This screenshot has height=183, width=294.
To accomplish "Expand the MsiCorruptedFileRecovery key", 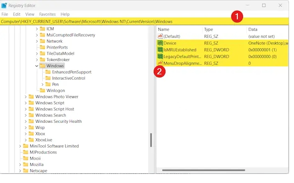I will click(x=37, y=35).
